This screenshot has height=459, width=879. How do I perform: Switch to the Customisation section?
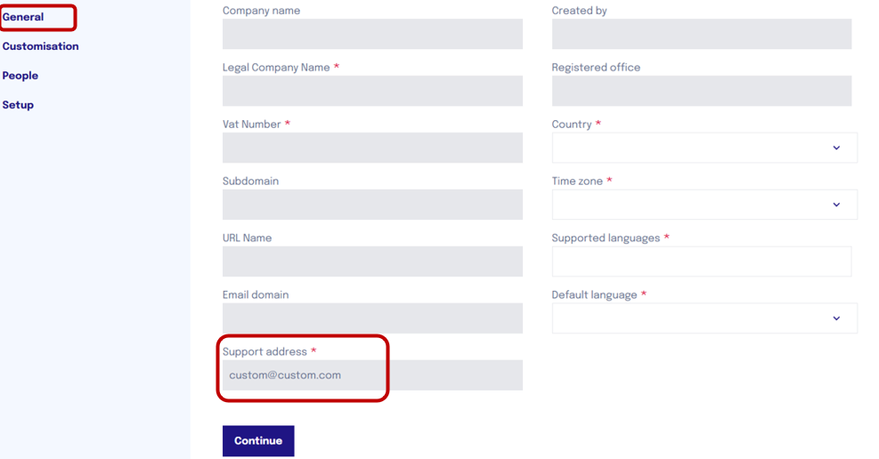click(40, 46)
